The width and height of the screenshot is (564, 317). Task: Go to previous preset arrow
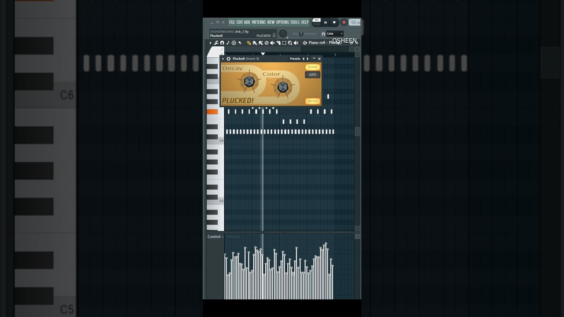(x=303, y=59)
